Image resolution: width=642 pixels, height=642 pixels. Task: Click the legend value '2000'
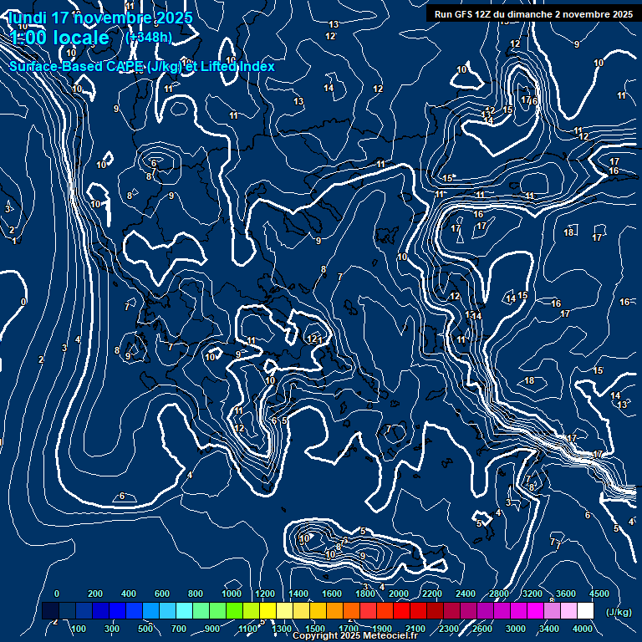399,594
